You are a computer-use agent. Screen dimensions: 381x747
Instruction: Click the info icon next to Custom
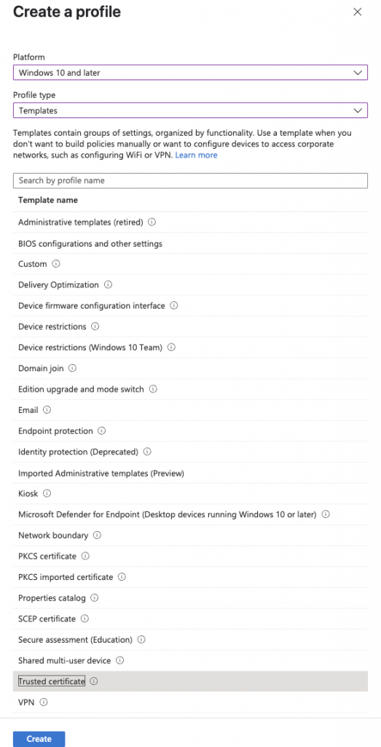click(56, 264)
